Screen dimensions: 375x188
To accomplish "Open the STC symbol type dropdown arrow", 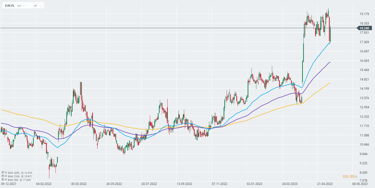I will (x=24, y=5).
